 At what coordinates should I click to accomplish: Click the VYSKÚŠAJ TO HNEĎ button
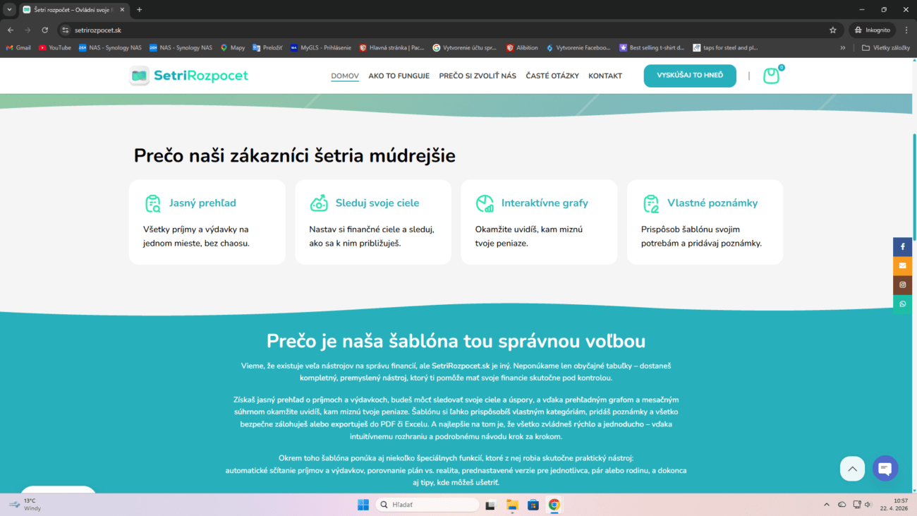(689, 76)
